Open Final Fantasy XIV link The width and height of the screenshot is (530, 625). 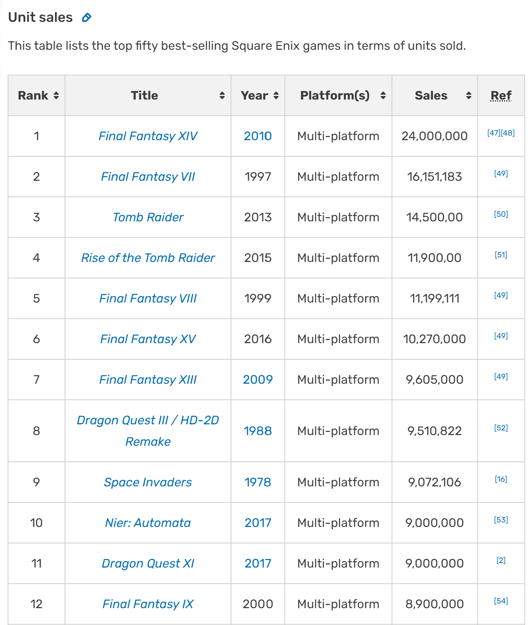tap(148, 136)
